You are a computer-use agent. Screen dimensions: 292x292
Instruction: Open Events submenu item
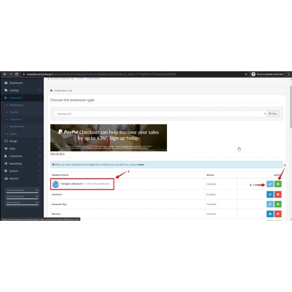13,134
